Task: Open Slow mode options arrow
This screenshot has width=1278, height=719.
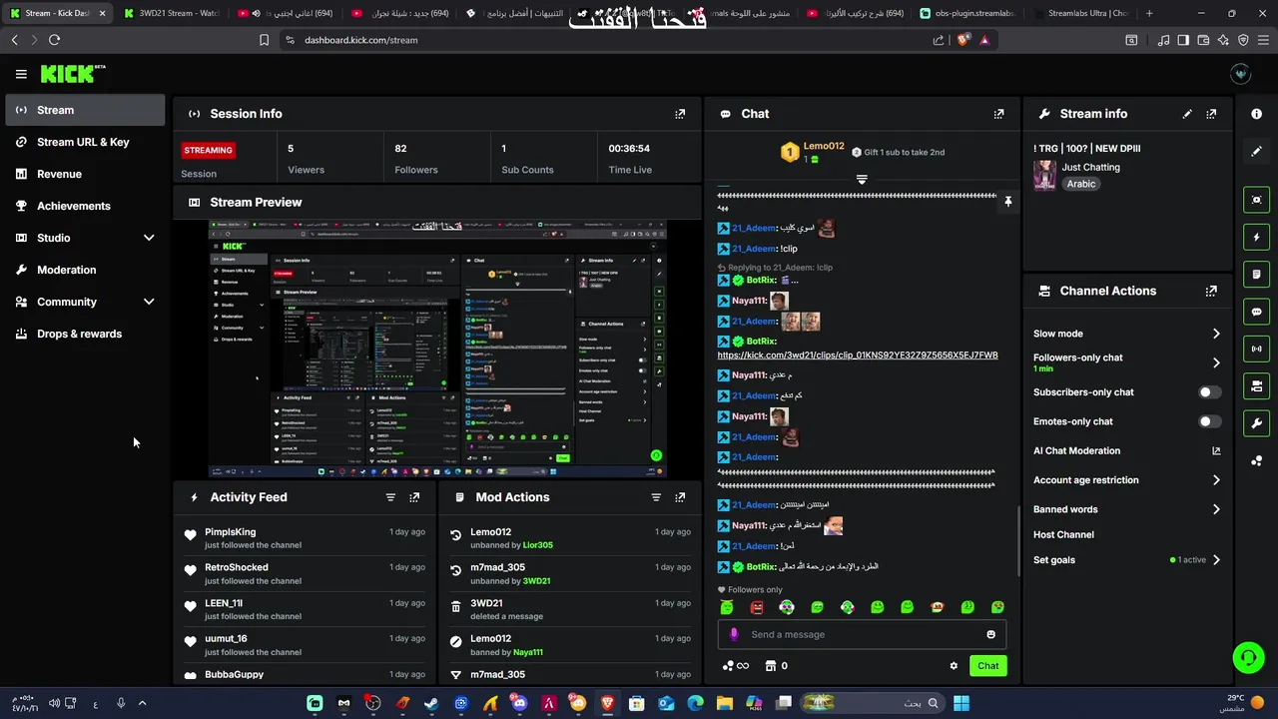Action: [x=1216, y=334]
